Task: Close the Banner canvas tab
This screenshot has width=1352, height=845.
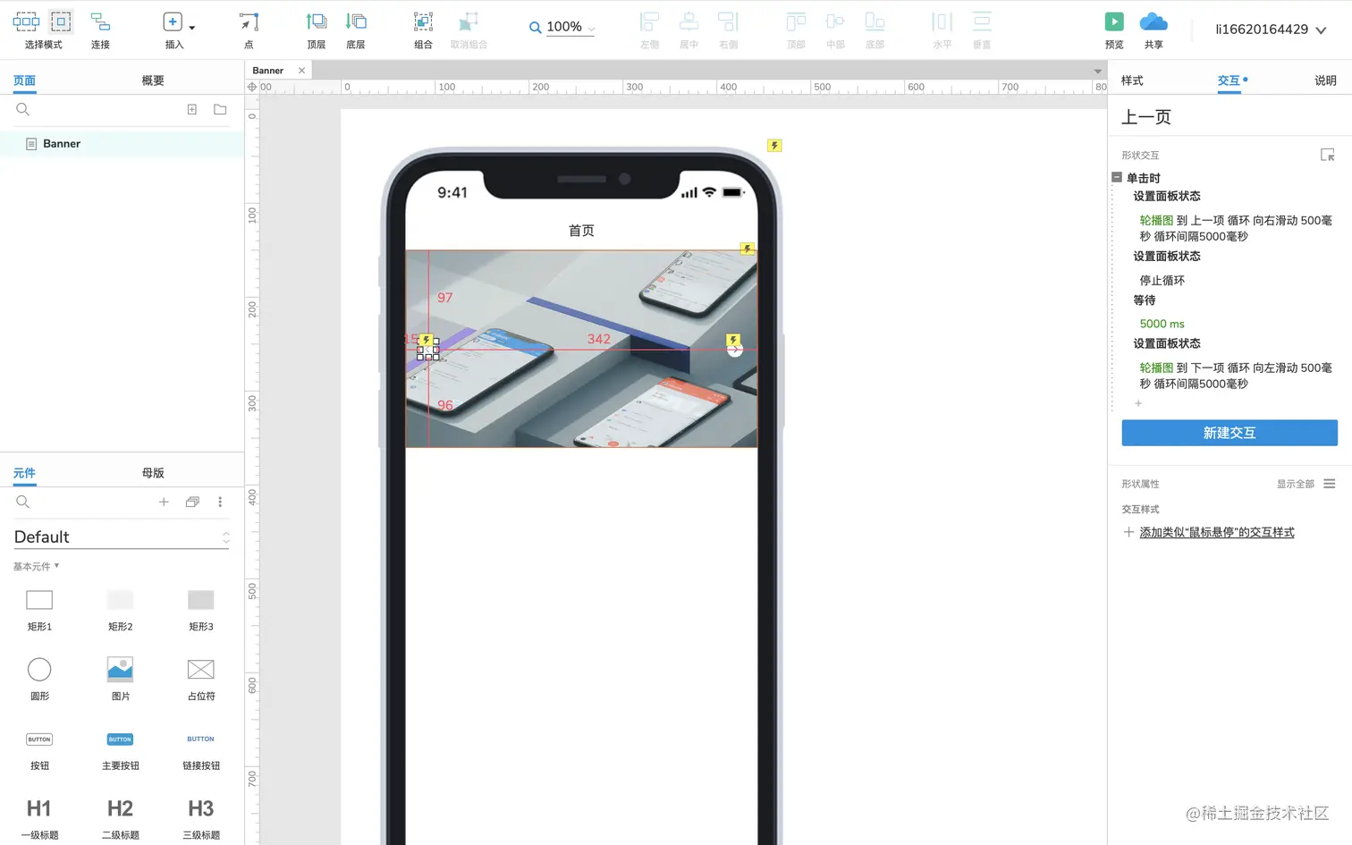Action: tap(301, 71)
